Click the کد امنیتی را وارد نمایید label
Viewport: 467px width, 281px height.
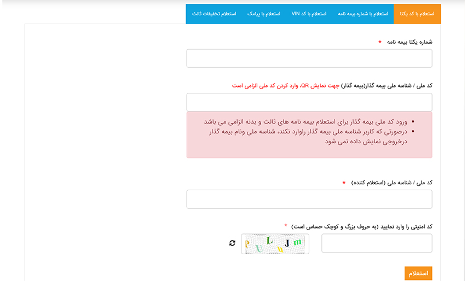click(x=361, y=226)
